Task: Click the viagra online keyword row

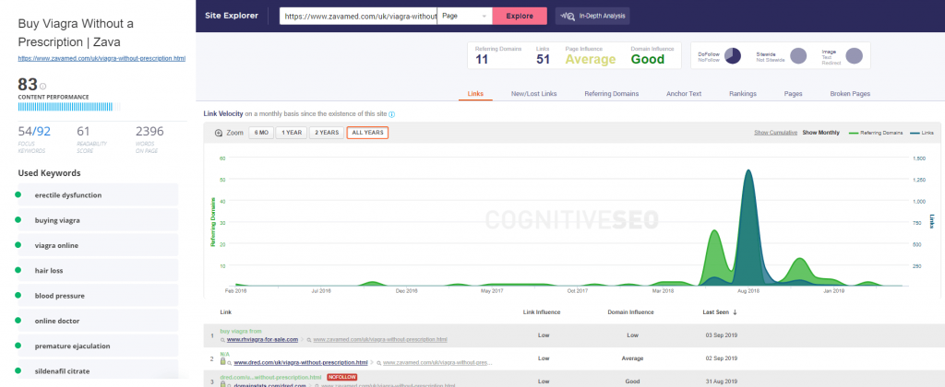Action: [x=98, y=245]
